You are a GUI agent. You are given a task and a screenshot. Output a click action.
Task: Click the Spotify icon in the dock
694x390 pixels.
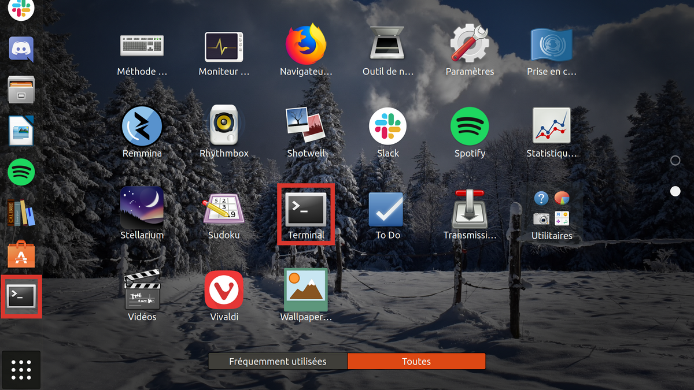point(21,172)
